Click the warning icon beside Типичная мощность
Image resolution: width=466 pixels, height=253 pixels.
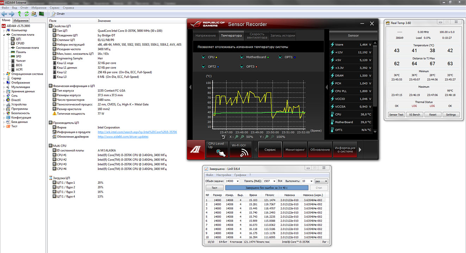55,113
